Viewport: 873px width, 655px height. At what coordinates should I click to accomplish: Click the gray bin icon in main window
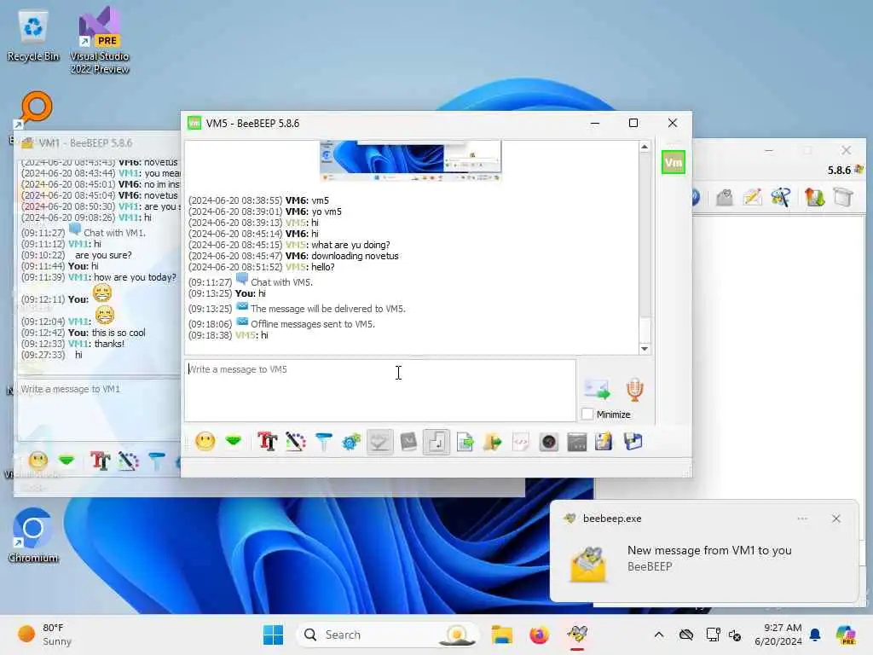843,197
